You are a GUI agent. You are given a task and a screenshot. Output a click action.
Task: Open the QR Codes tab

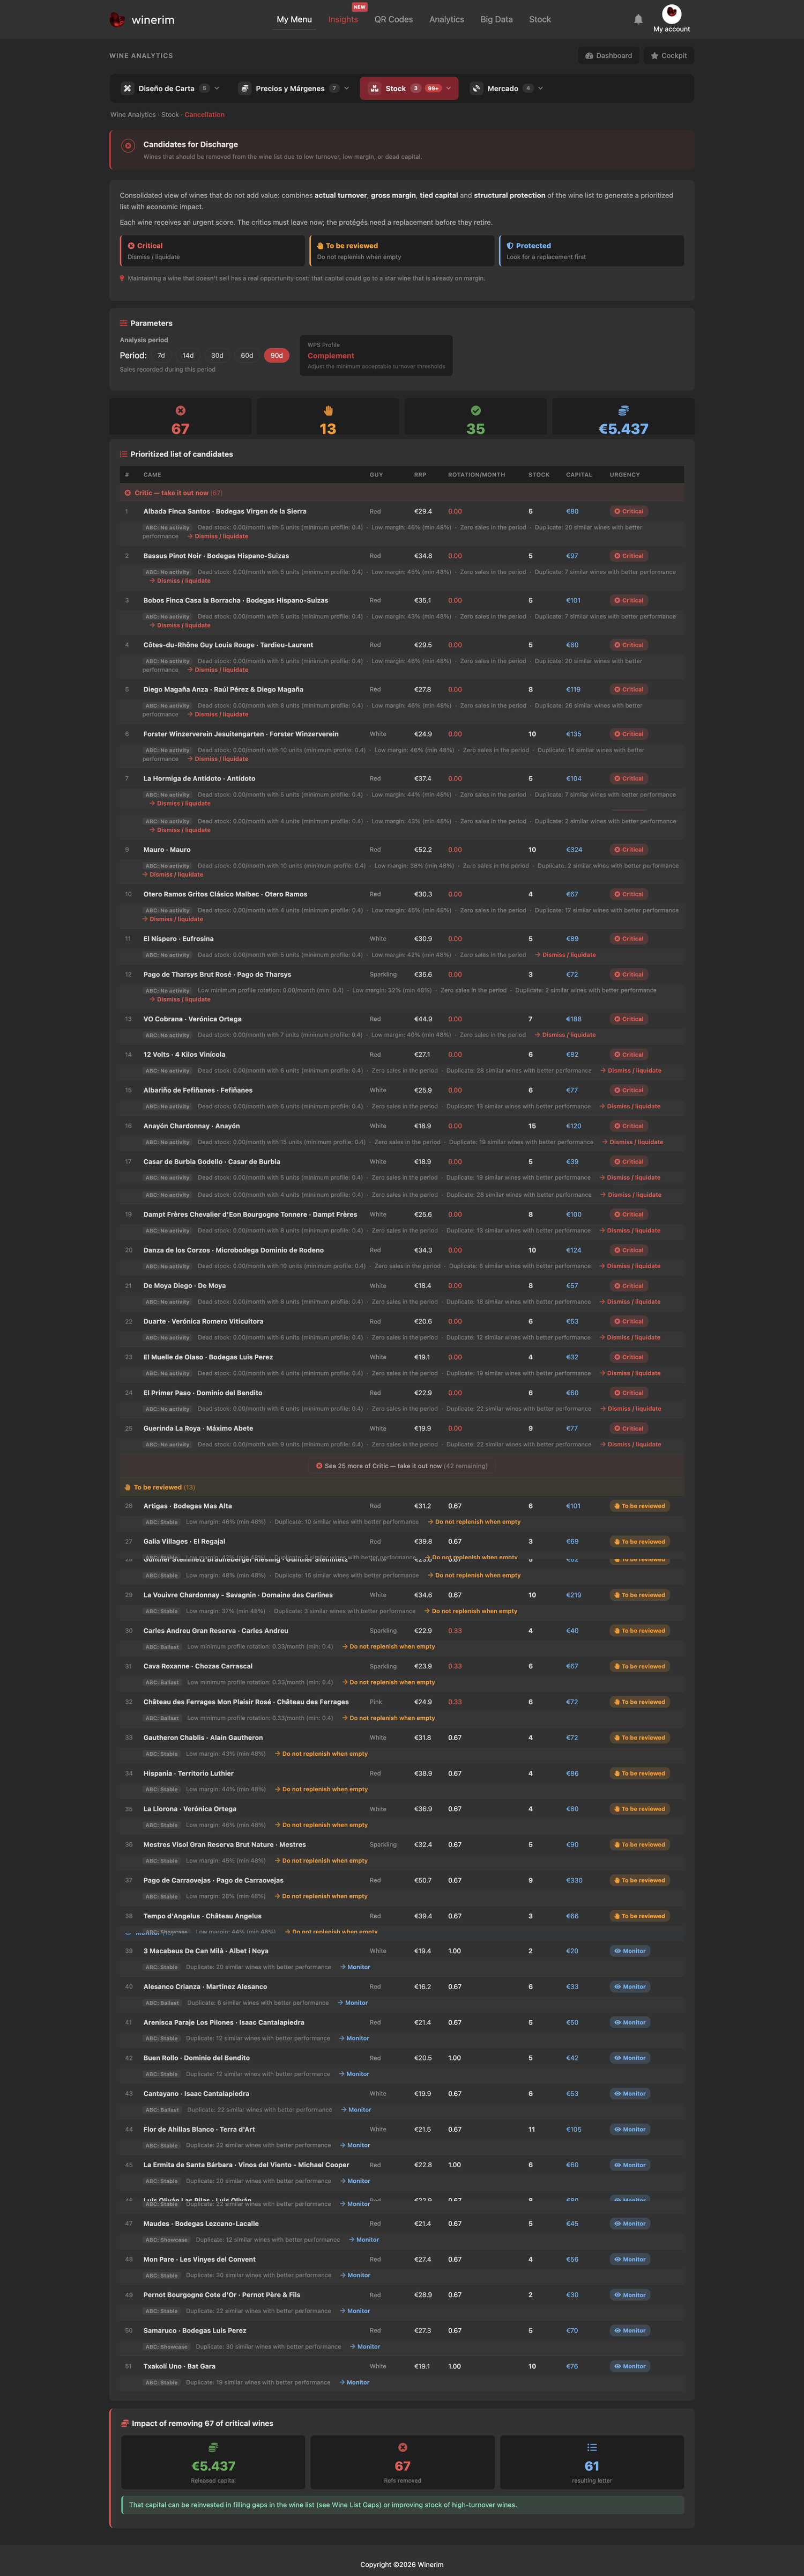coord(393,19)
